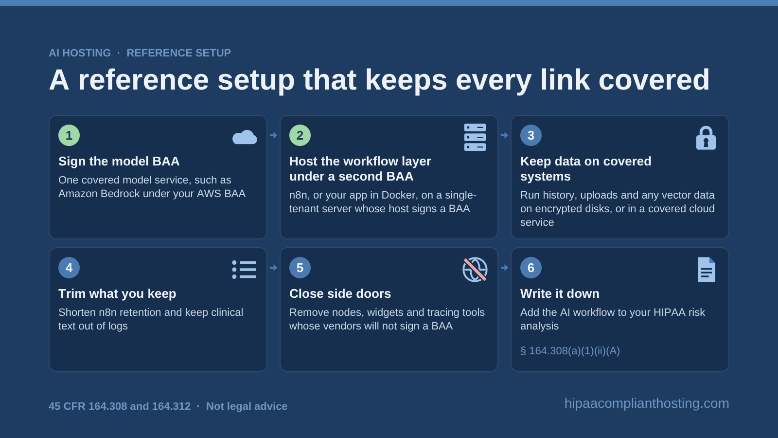778x438 pixels.
Task: Click the crossed-out globe icon in card 5
Action: (x=475, y=270)
